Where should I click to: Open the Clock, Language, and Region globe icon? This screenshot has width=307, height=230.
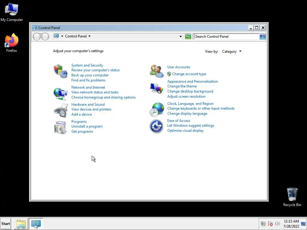pyautogui.click(x=156, y=110)
